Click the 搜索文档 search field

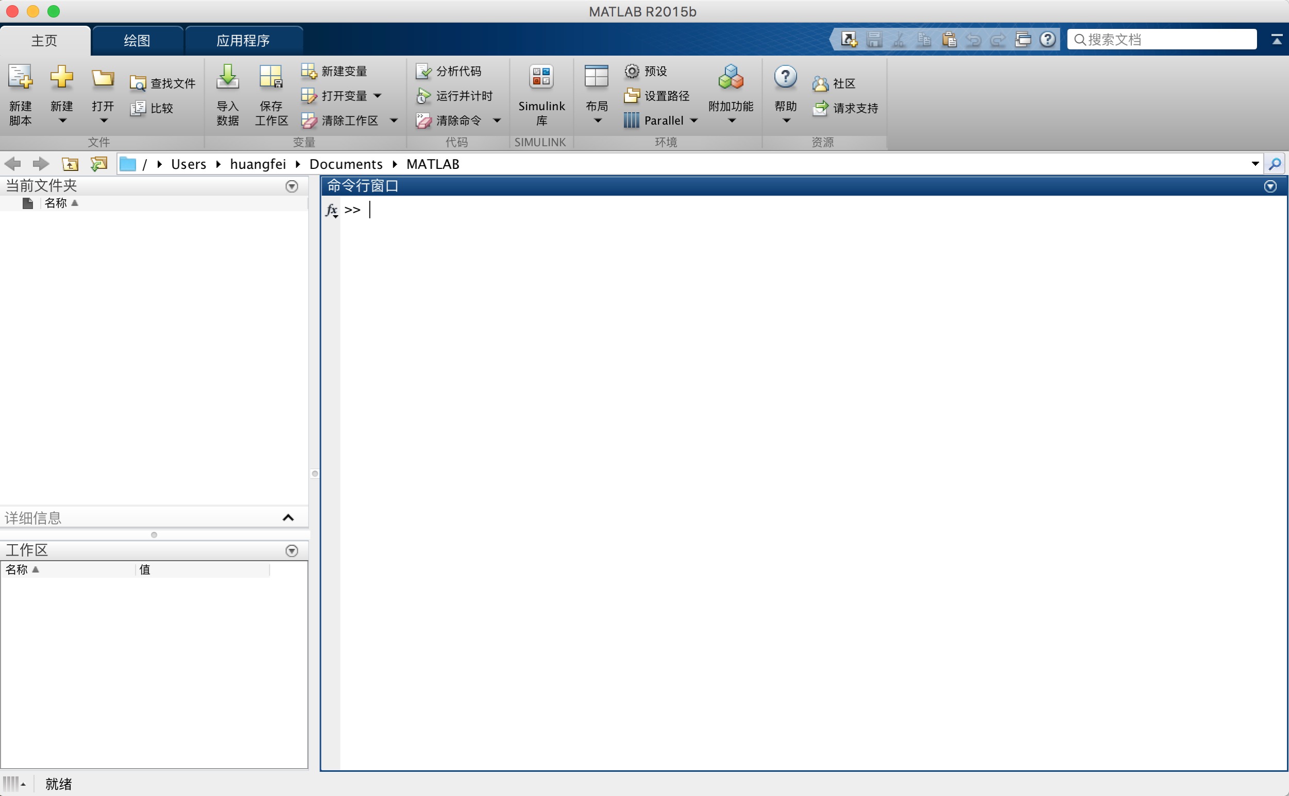[x=1162, y=40]
